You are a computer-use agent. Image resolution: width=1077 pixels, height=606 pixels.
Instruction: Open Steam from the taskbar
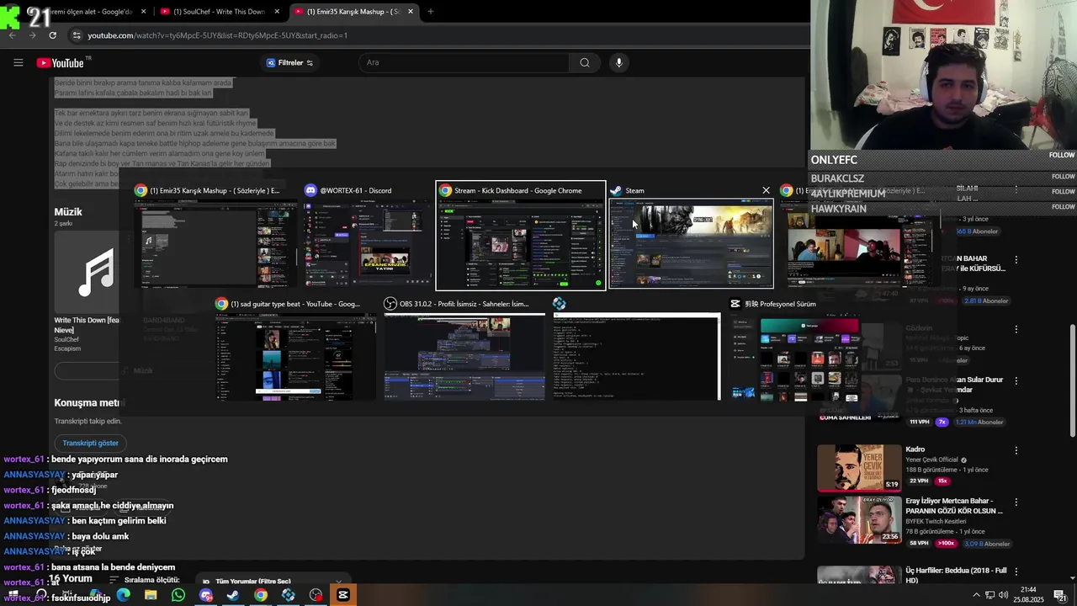pyautogui.click(x=233, y=595)
